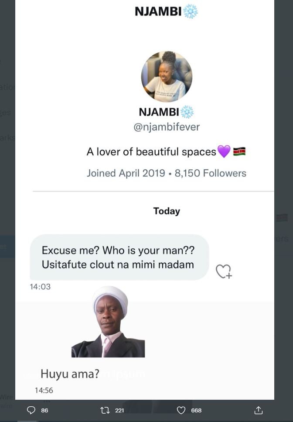Viewport: 293px width, 422px height.
Task: Click the heart-plus reaction beside the DM message
Action: pos(223,271)
